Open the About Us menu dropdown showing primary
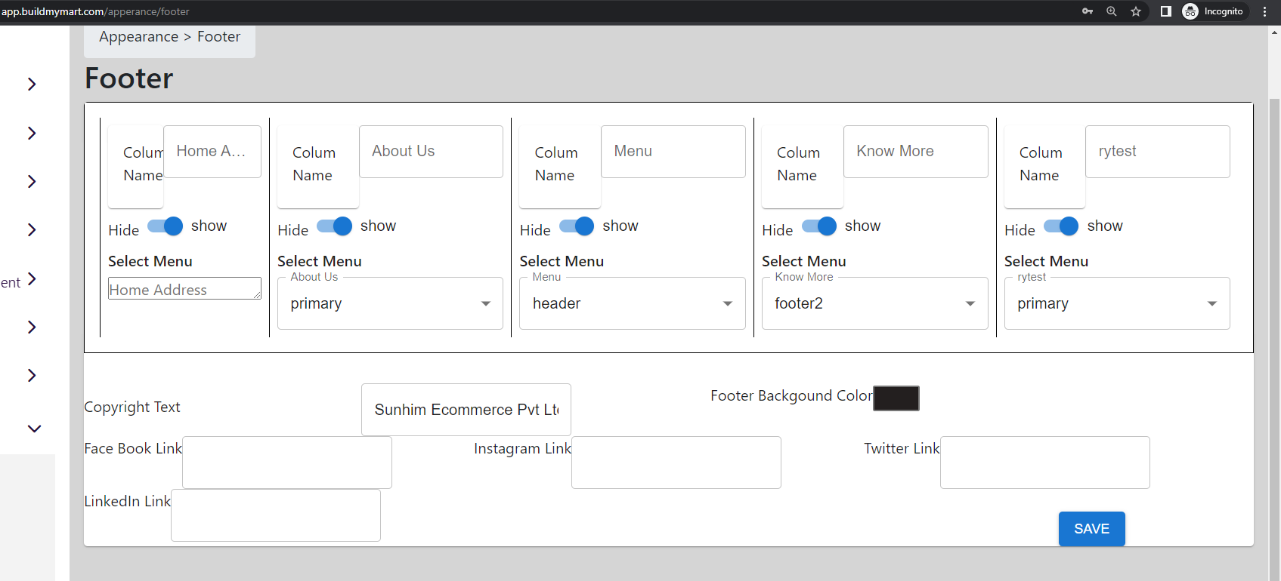The image size is (1281, 581). [x=390, y=303]
